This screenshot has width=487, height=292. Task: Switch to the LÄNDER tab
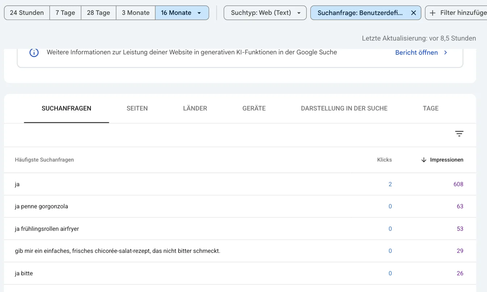click(x=195, y=108)
